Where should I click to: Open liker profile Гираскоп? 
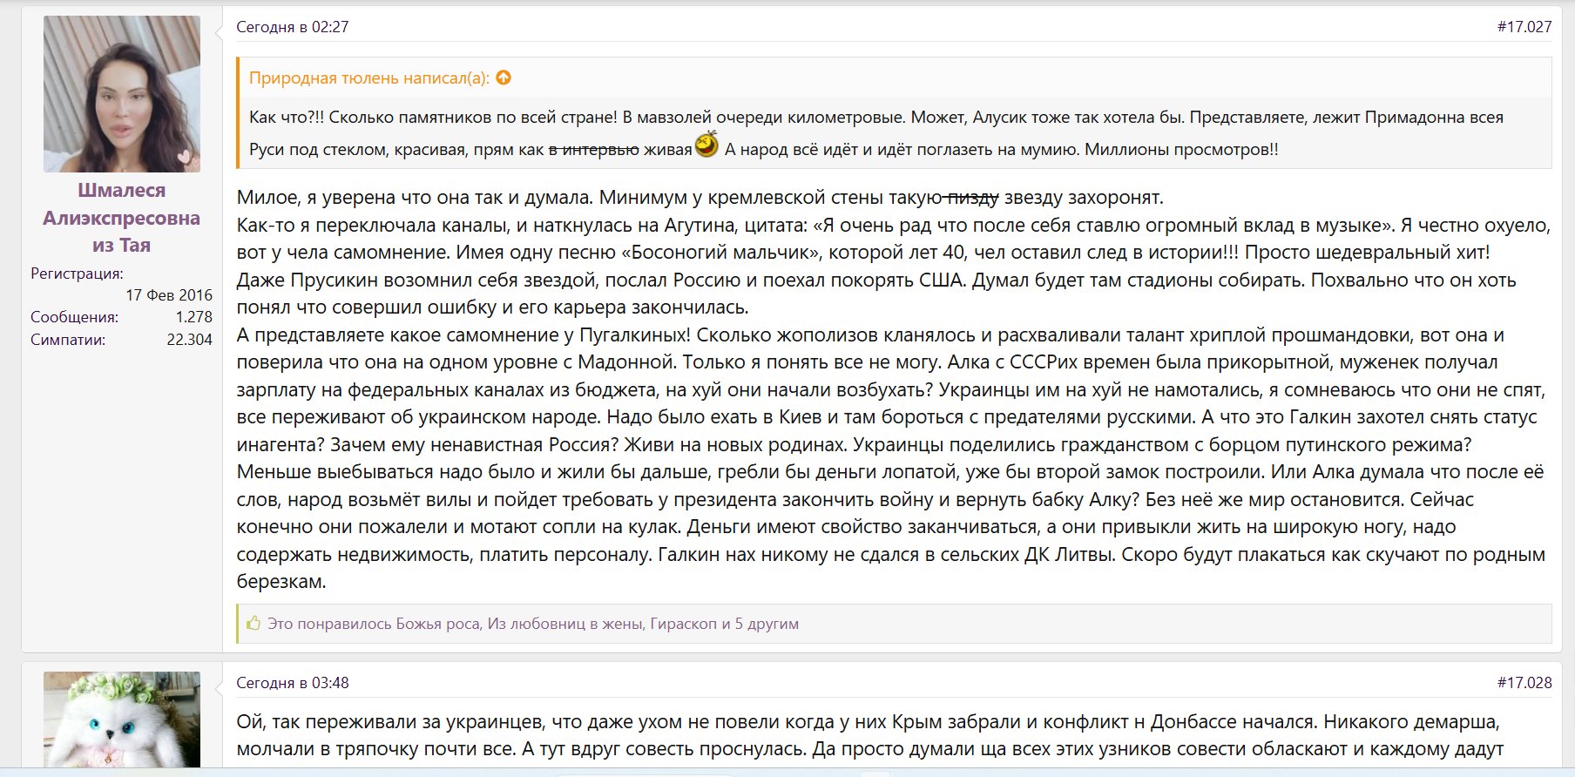tap(684, 624)
